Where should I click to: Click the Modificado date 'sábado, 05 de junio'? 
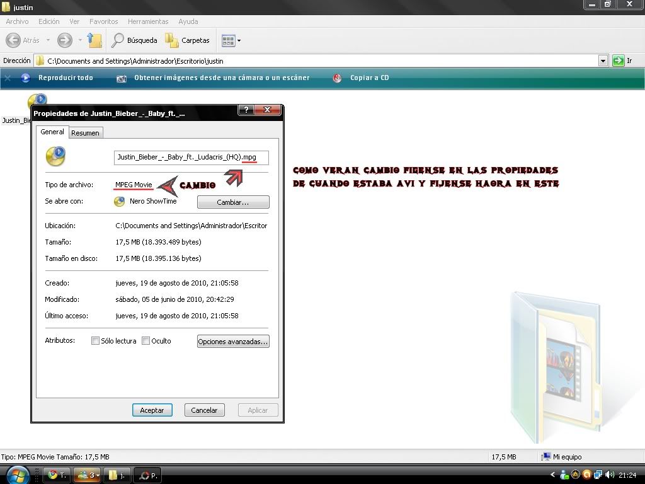[x=175, y=299]
